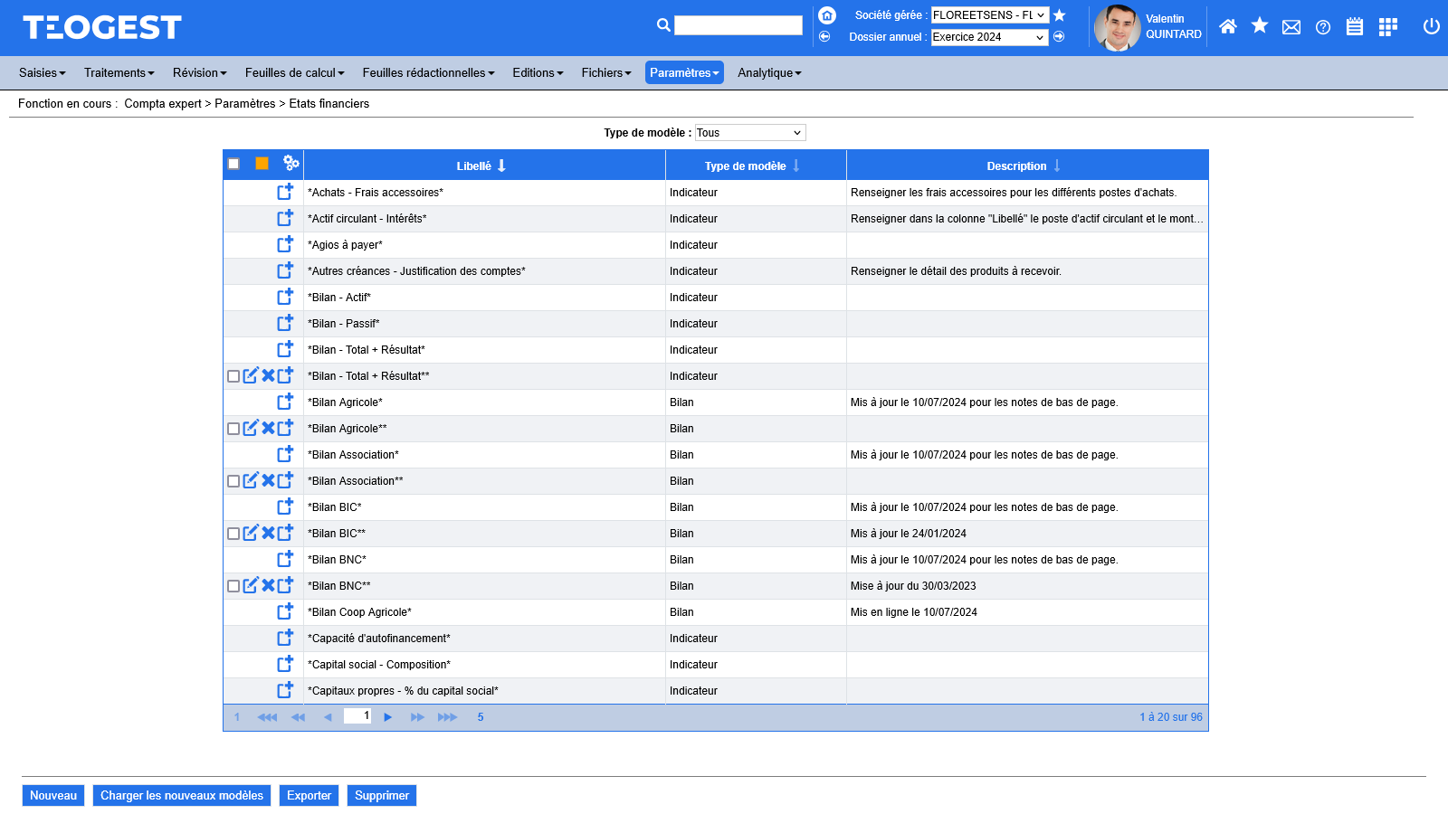This screenshot has height=814, width=1448.
Task: Expand the Société gérée dropdown
Action: (x=990, y=15)
